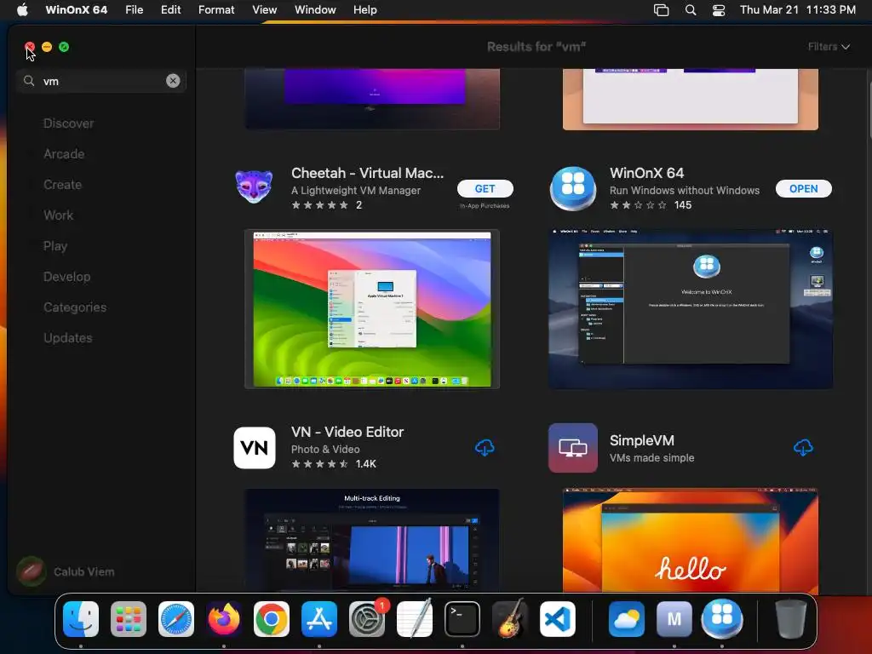The width and height of the screenshot is (872, 654).
Task: Open SimpleVM result title
Action: [642, 440]
